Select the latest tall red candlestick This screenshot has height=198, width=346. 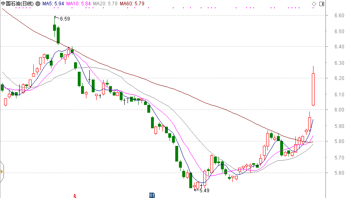313,89
